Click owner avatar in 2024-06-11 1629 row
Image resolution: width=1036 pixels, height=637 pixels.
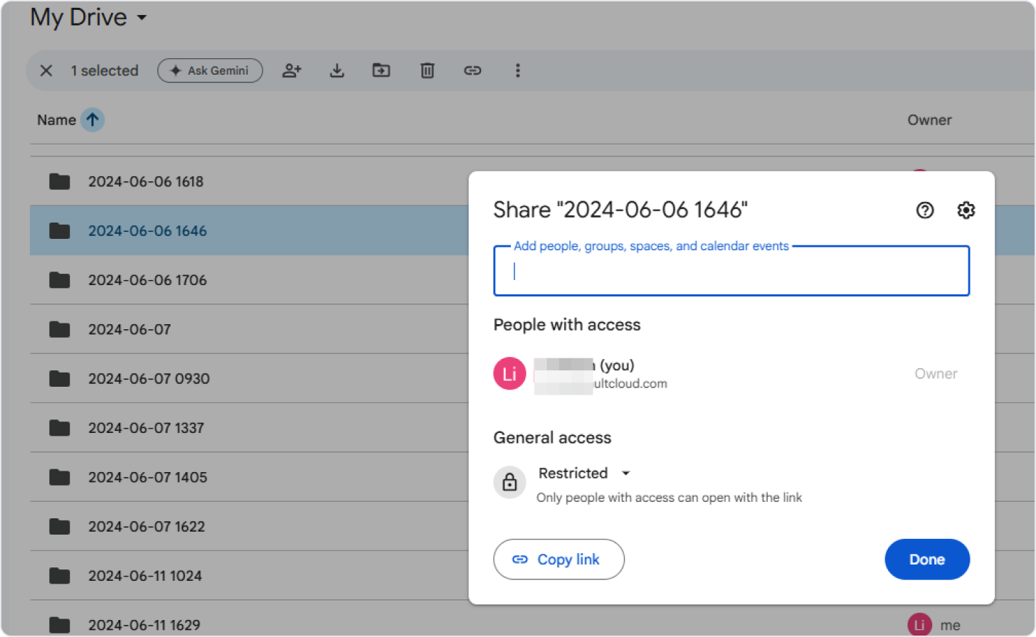pyautogui.click(x=919, y=625)
